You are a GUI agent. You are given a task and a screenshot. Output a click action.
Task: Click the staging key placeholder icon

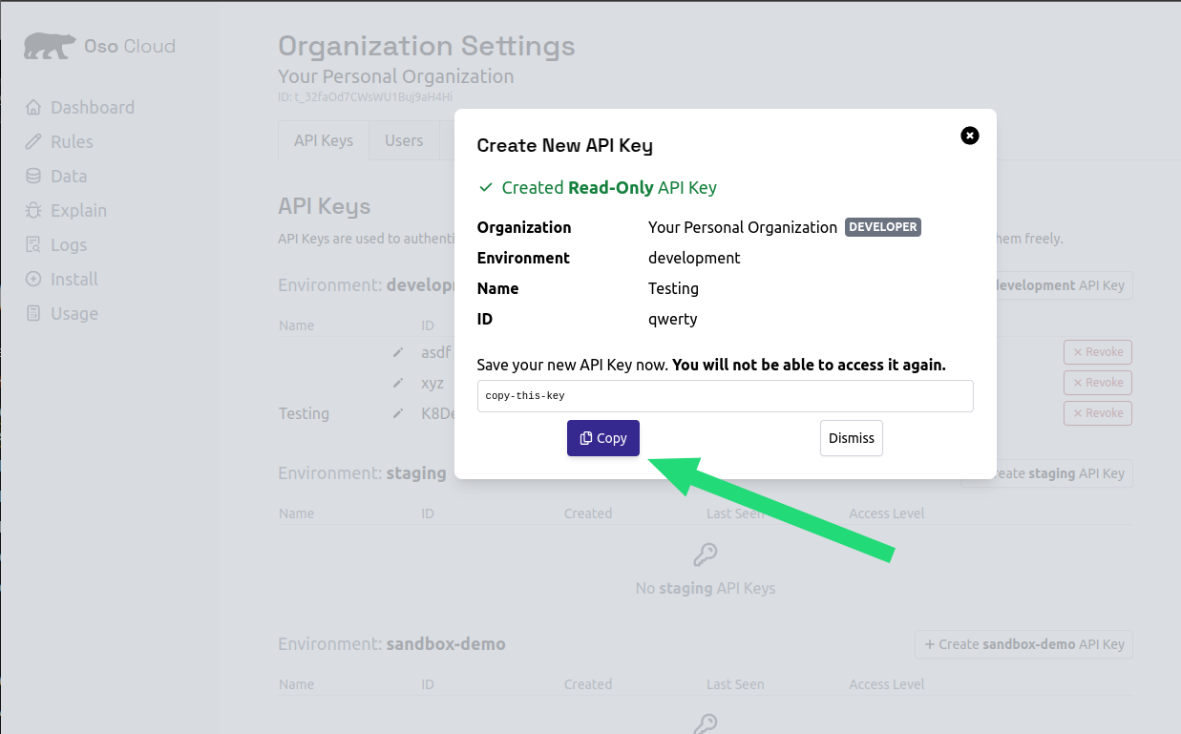click(x=705, y=555)
